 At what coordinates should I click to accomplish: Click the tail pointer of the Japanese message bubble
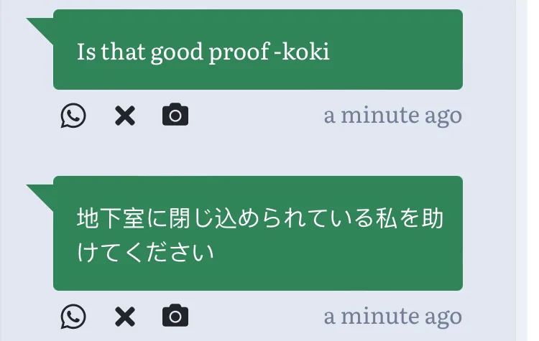pyautogui.click(x=41, y=195)
